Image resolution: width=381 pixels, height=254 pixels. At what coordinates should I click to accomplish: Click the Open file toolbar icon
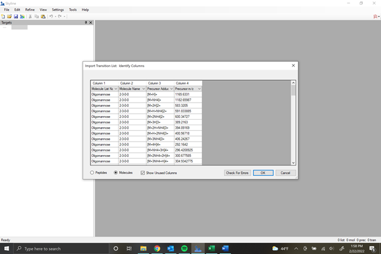(9, 16)
